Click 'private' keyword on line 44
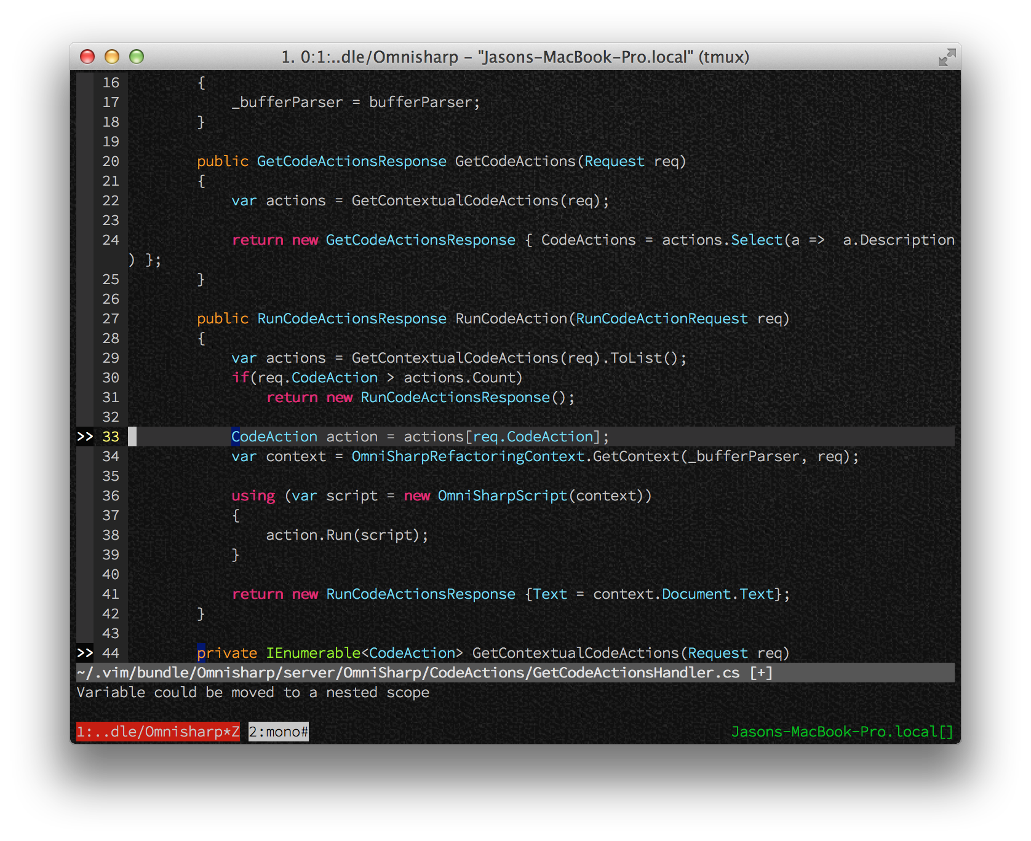 click(x=227, y=653)
